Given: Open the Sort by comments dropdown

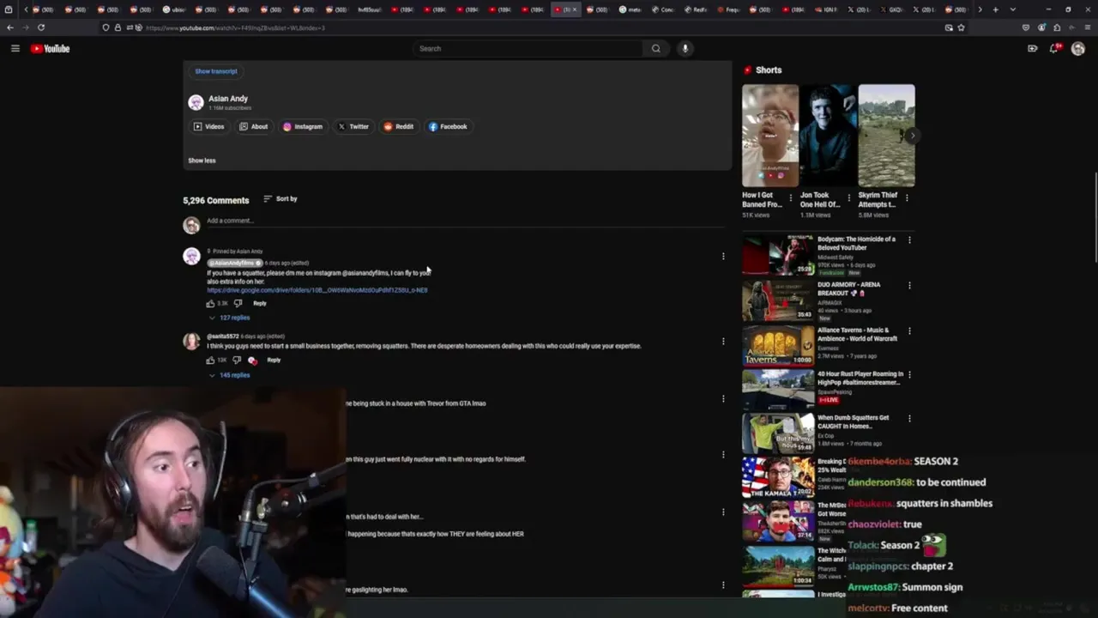Looking at the screenshot, I should (281, 199).
